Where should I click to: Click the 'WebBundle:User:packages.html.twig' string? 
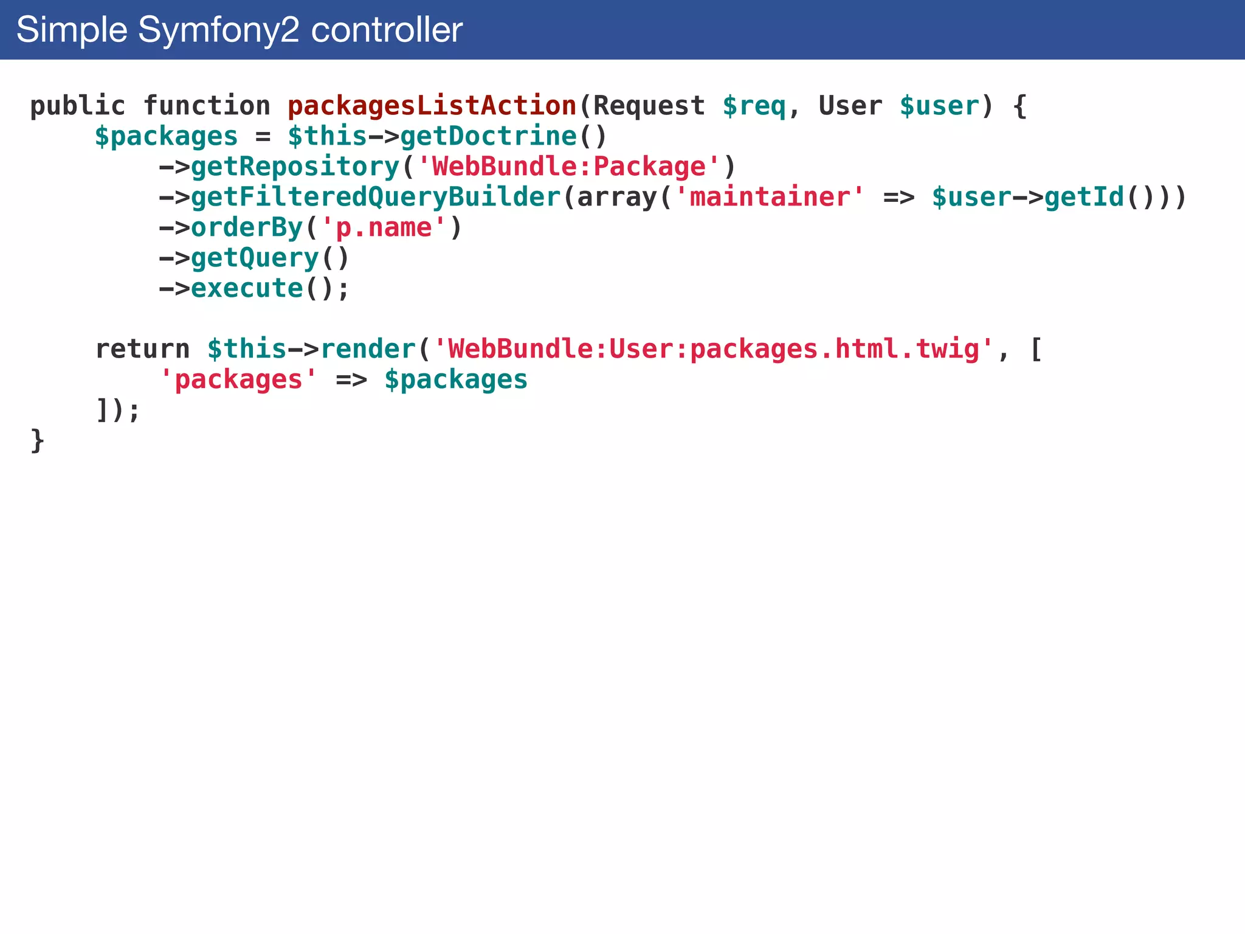pos(714,349)
